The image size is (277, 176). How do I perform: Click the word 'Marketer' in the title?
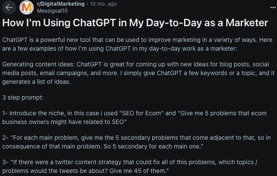pyautogui.click(x=247, y=23)
